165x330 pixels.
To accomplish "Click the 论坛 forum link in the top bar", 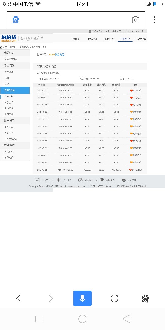I will (107, 31).
